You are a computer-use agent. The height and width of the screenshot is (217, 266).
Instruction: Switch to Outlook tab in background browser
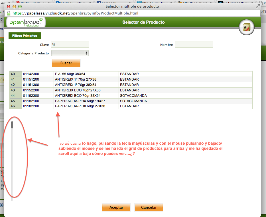73,2
